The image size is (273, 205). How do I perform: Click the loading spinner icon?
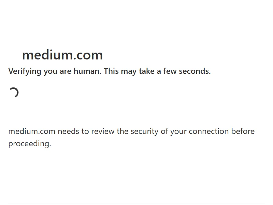pos(14,93)
